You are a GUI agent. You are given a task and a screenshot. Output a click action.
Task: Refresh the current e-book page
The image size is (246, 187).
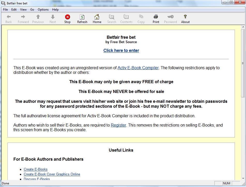pos(82,17)
